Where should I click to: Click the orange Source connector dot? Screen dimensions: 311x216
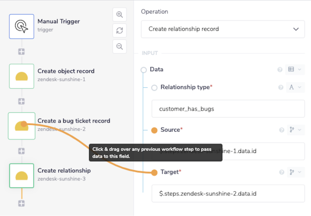tap(154, 130)
